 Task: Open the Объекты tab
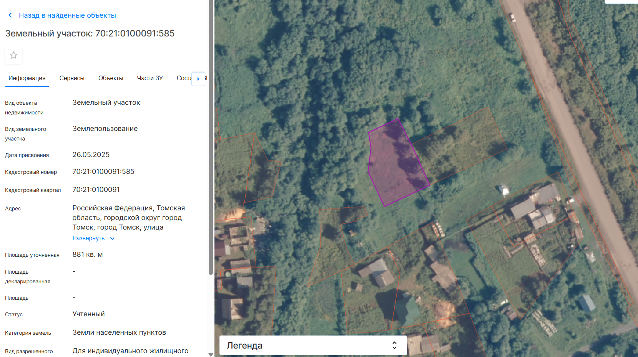click(111, 78)
